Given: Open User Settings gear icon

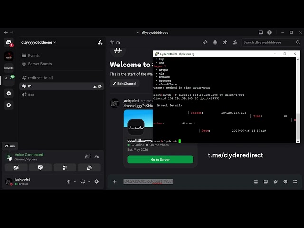Looking at the screenshot, I should pos(96,181).
